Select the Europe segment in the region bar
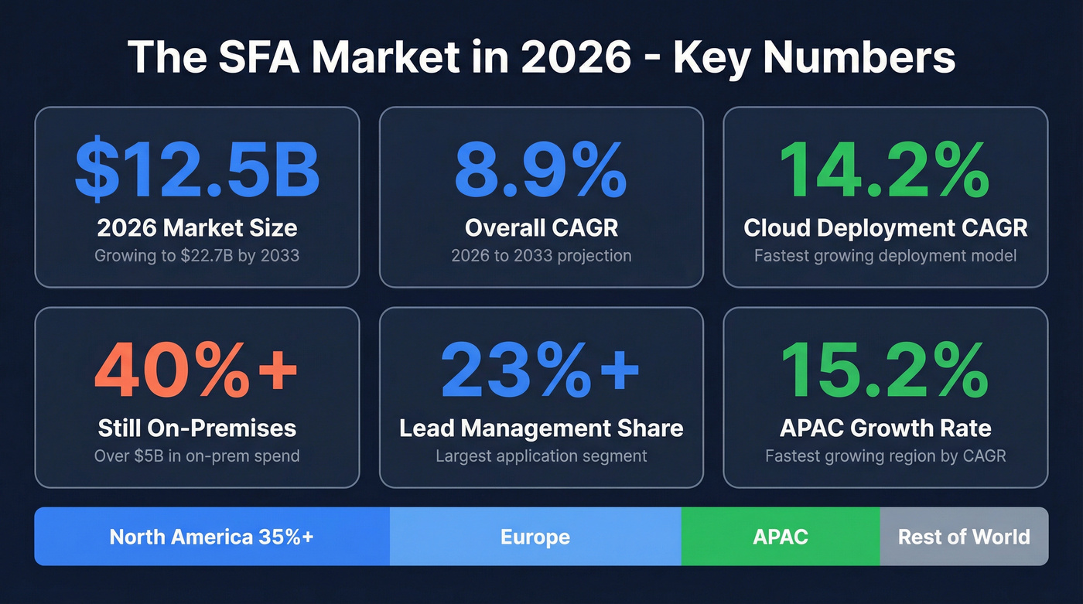The height and width of the screenshot is (604, 1083). point(535,536)
